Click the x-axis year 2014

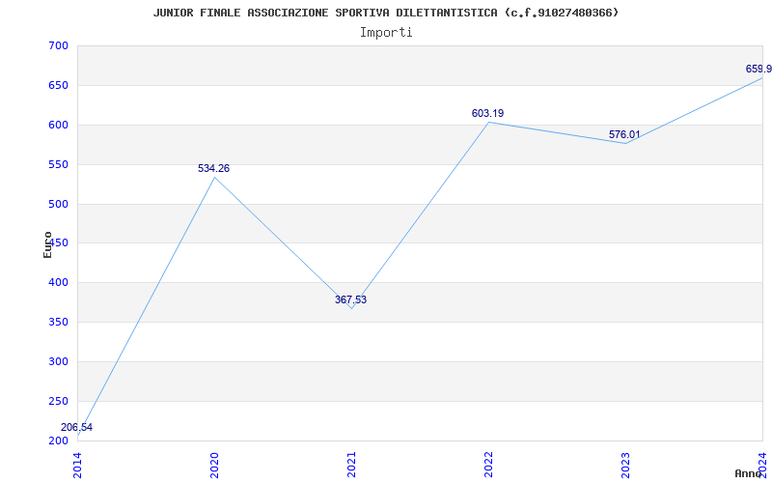[78, 466]
